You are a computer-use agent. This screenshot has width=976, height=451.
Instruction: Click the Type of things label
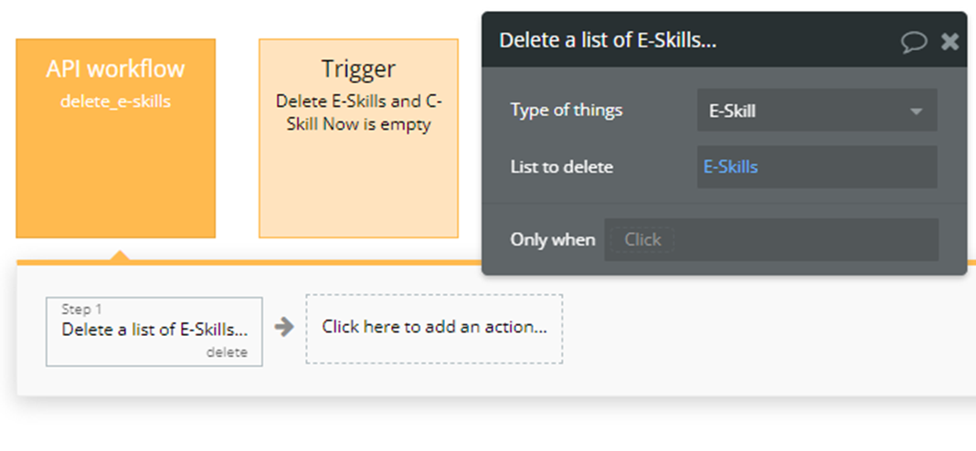coord(566,110)
